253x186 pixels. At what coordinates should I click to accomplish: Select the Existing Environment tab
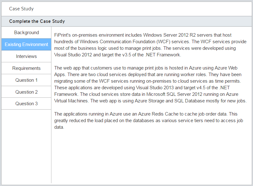pyautogui.click(x=26, y=44)
